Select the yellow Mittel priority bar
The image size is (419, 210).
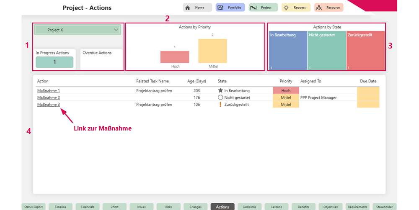(x=212, y=51)
